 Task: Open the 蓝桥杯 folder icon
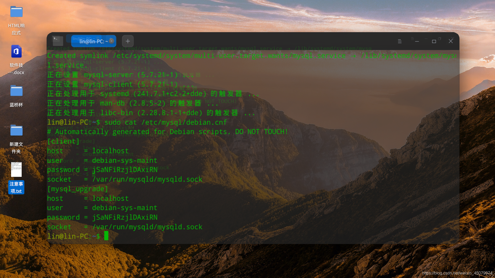coord(16,91)
